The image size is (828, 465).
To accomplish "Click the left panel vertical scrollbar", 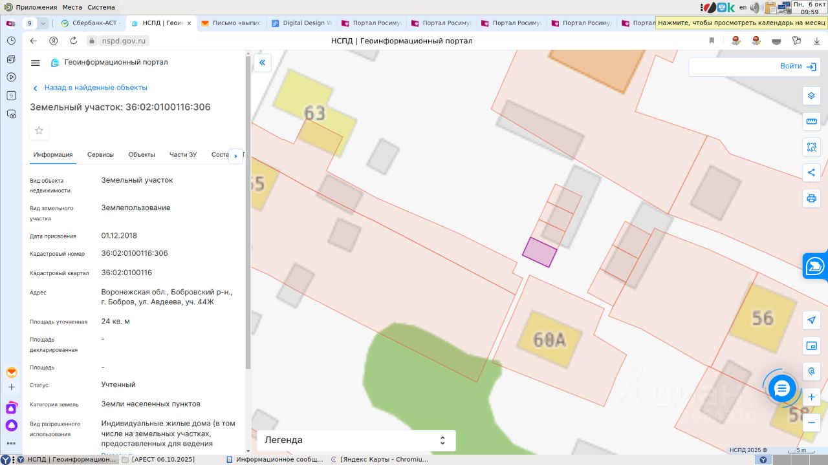I will pyautogui.click(x=248, y=213).
